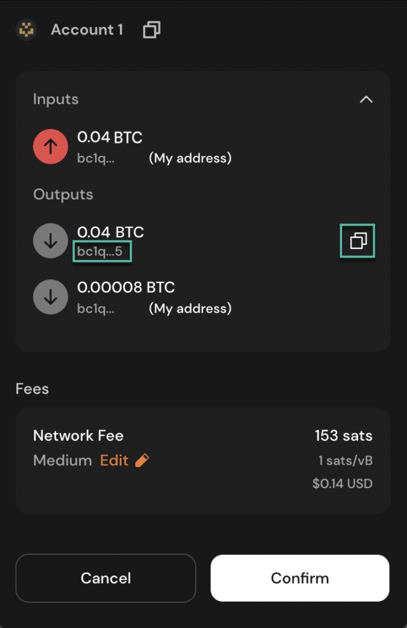Click the 153 sats fee amount
The height and width of the screenshot is (628, 407).
(343, 436)
